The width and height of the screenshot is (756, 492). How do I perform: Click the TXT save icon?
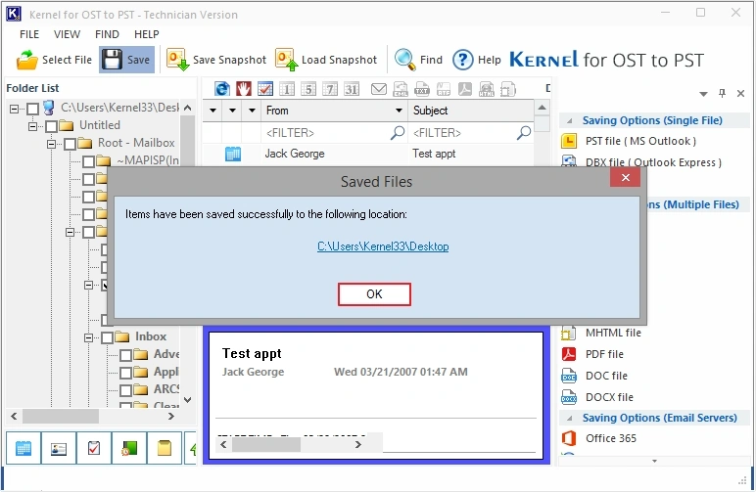[x=422, y=89]
